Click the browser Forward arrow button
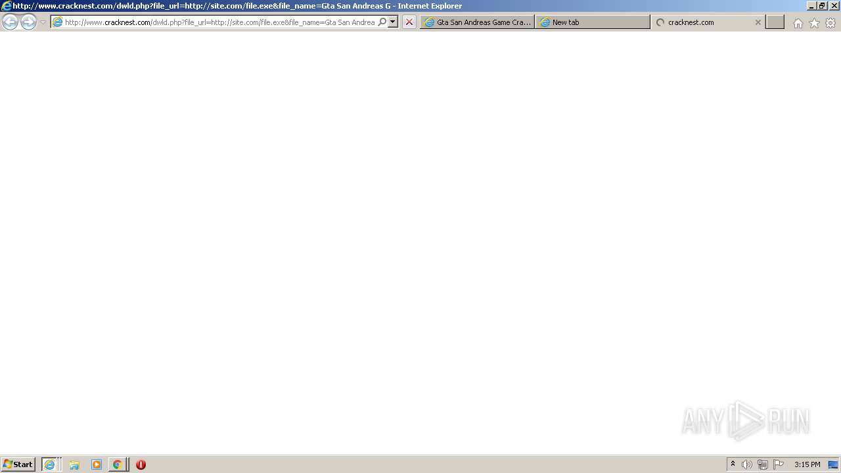841x473 pixels. [x=28, y=22]
